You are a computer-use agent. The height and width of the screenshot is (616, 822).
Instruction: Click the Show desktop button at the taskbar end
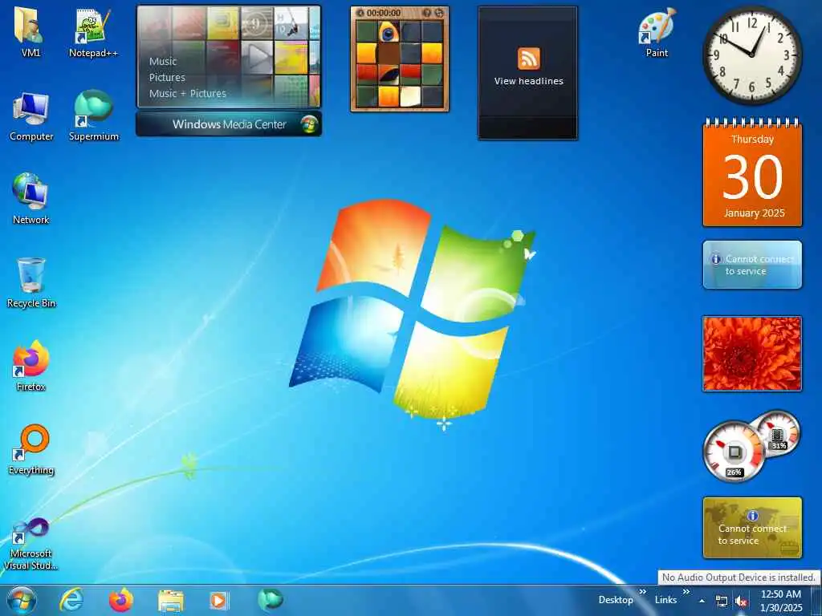coord(816,601)
